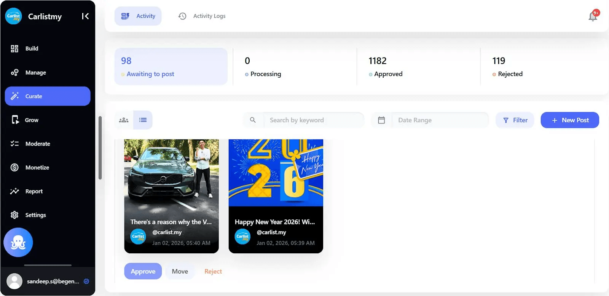The height and width of the screenshot is (296, 609).
Task: Select the Curate menu item
Action: pyautogui.click(x=48, y=96)
